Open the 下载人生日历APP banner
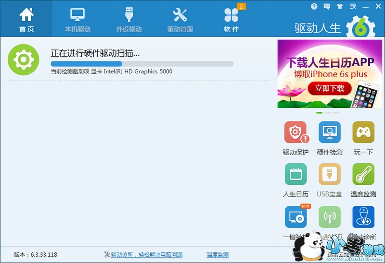Viewport: 385px width, 263px height. (x=330, y=74)
